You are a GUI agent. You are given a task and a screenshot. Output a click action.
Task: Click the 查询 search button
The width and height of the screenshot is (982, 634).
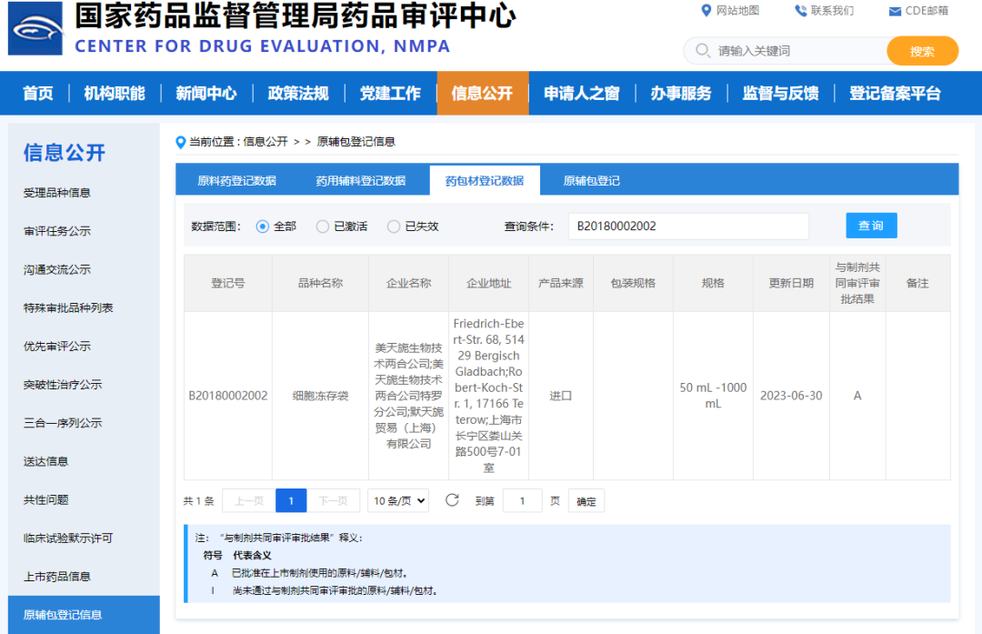pos(870,225)
